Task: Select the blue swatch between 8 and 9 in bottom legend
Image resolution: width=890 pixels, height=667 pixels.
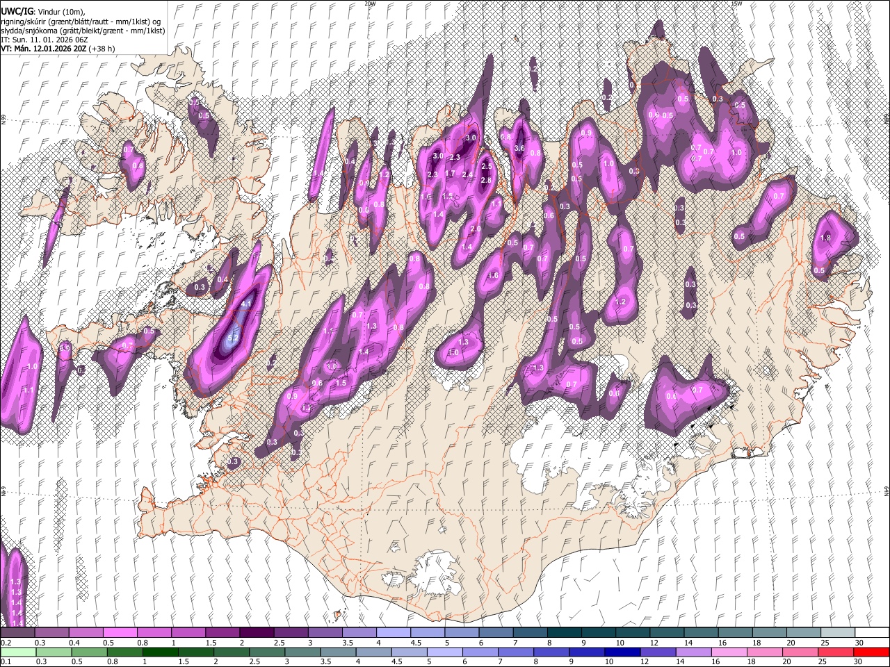Action: tap(551, 652)
